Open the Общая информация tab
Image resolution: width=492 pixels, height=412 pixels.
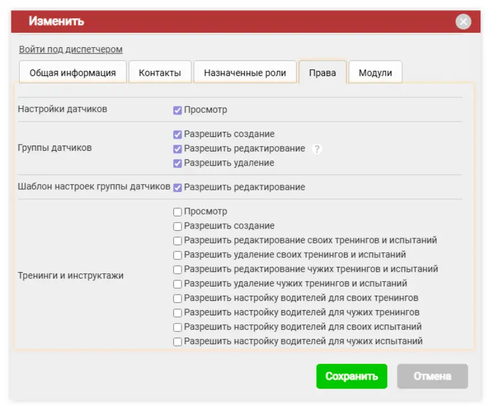coord(73,72)
